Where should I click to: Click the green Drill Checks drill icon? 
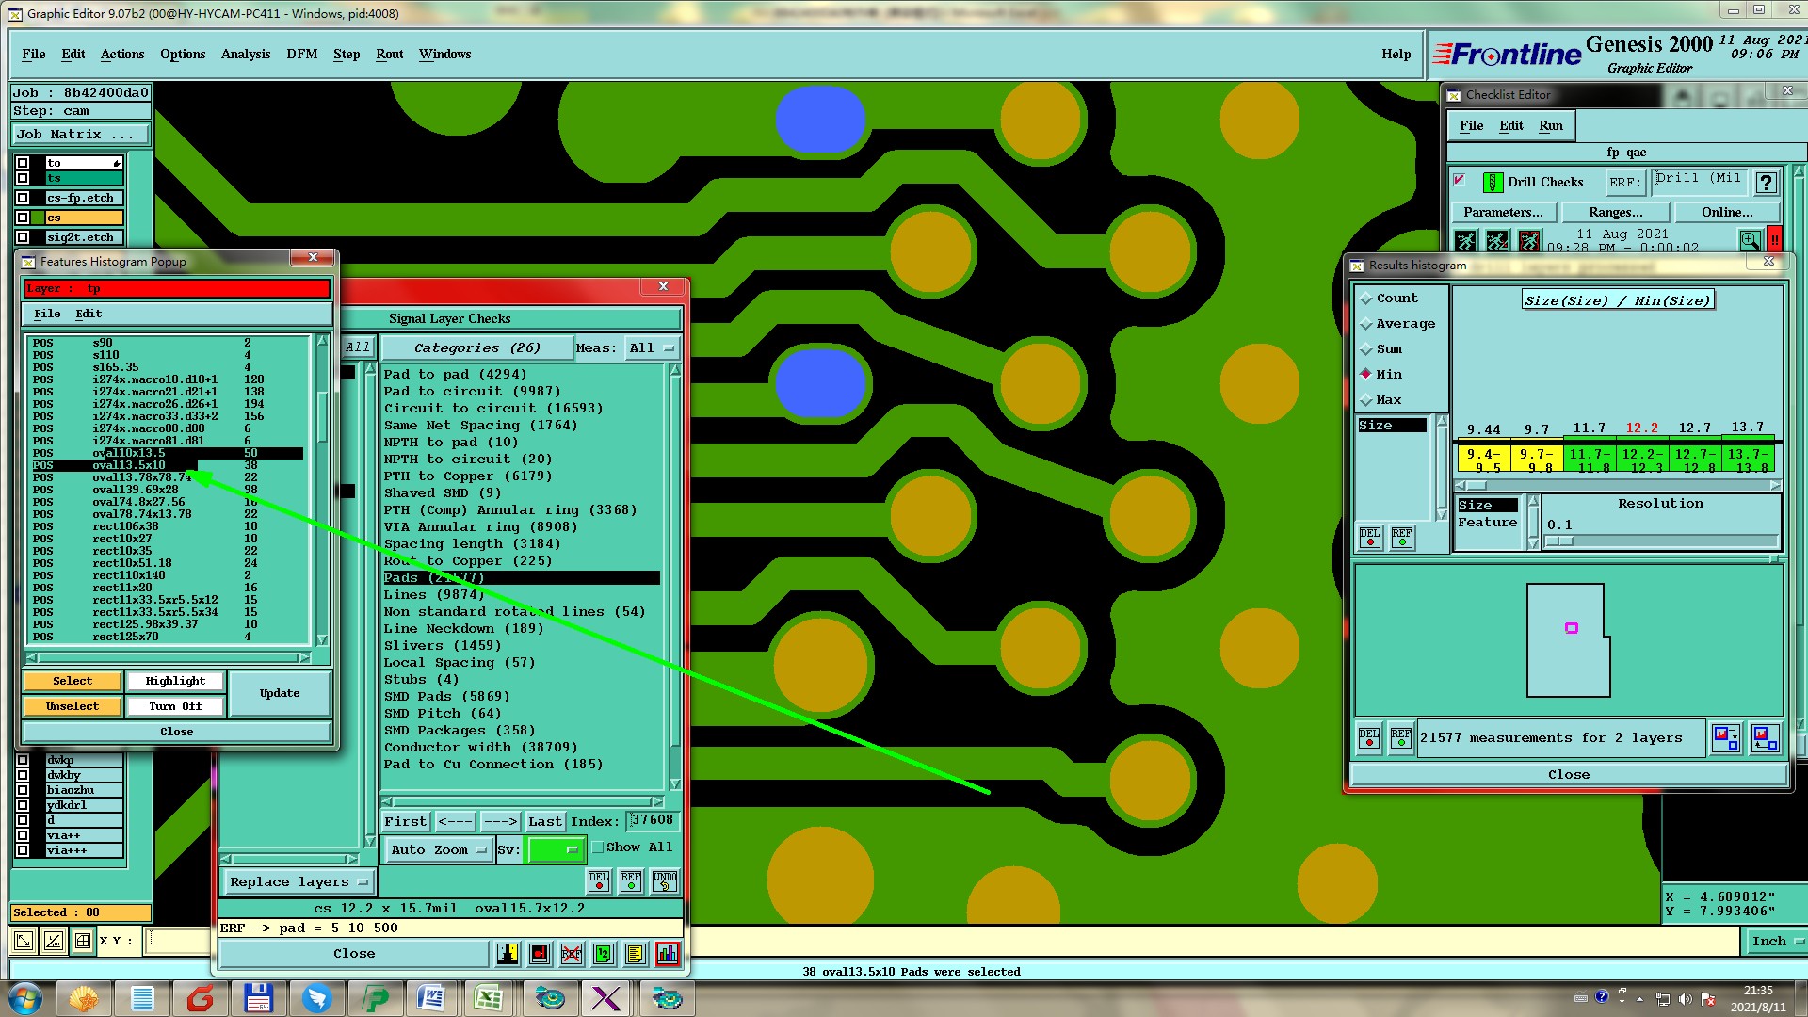[x=1493, y=183]
